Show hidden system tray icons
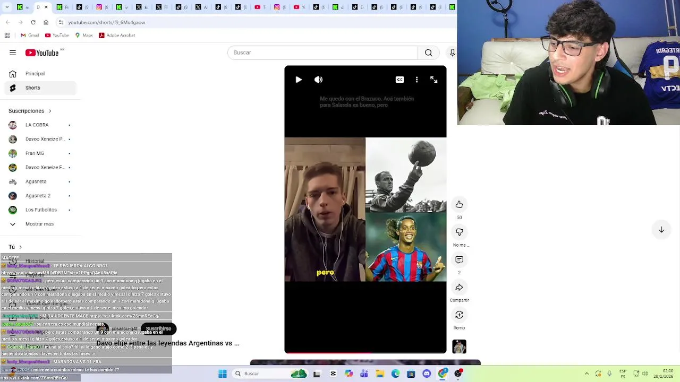Image resolution: width=680 pixels, height=382 pixels. pyautogui.click(x=586, y=374)
